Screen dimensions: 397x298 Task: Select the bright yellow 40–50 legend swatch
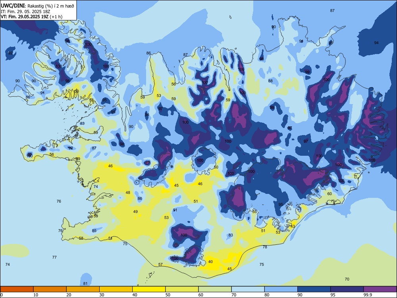[x=149, y=289]
